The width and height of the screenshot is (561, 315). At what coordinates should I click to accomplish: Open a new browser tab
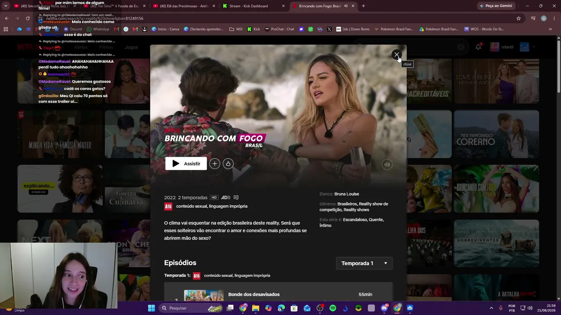[x=363, y=6]
